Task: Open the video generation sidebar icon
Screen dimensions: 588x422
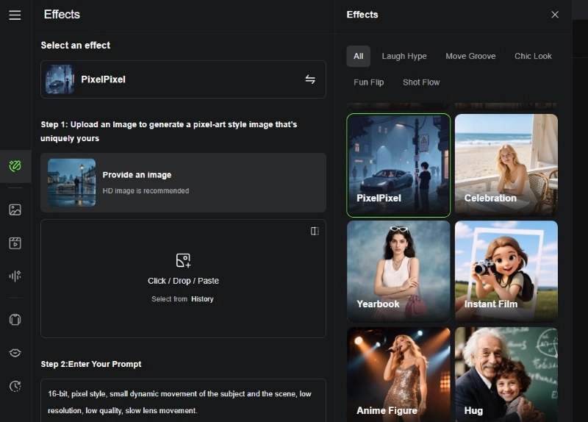Action: [x=15, y=243]
